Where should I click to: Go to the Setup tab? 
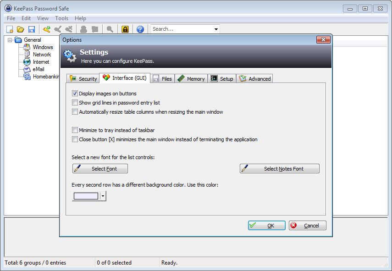point(222,79)
